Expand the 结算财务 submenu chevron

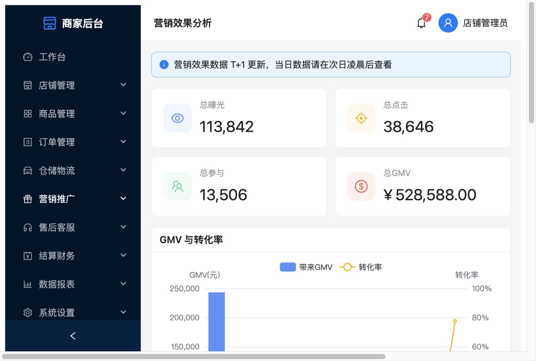pyautogui.click(x=123, y=255)
